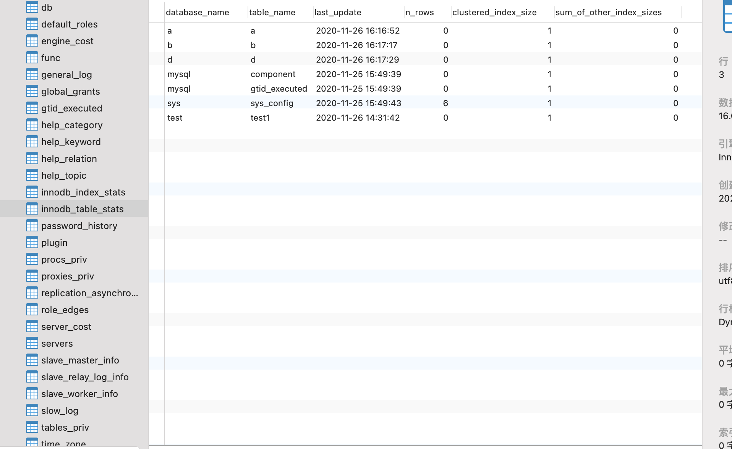Click the password_history table icon
Image resolution: width=732 pixels, height=449 pixels.
point(32,226)
